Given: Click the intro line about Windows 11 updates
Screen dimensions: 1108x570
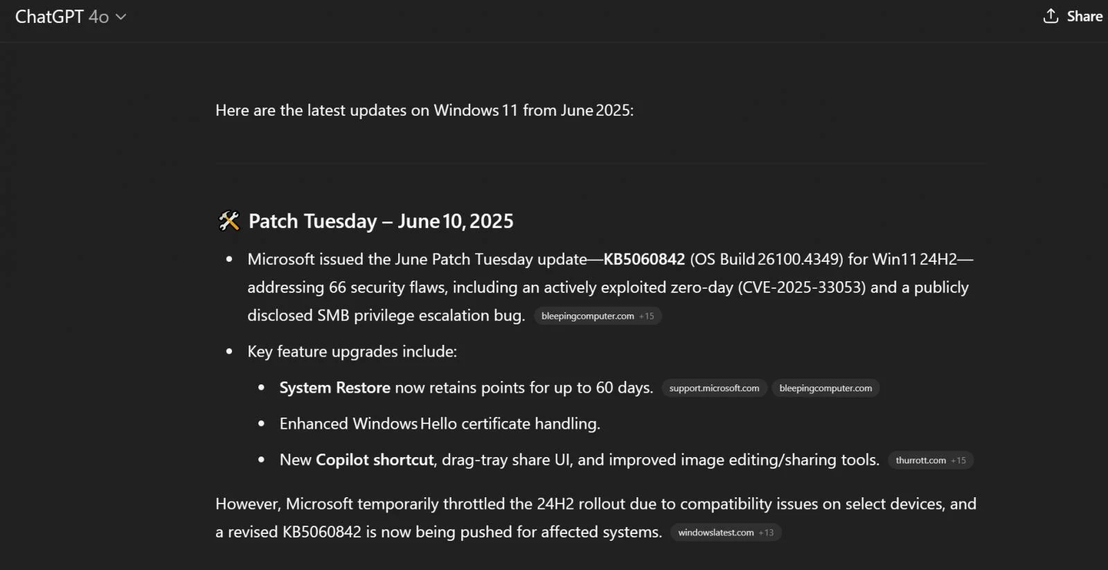Looking at the screenshot, I should (424, 110).
